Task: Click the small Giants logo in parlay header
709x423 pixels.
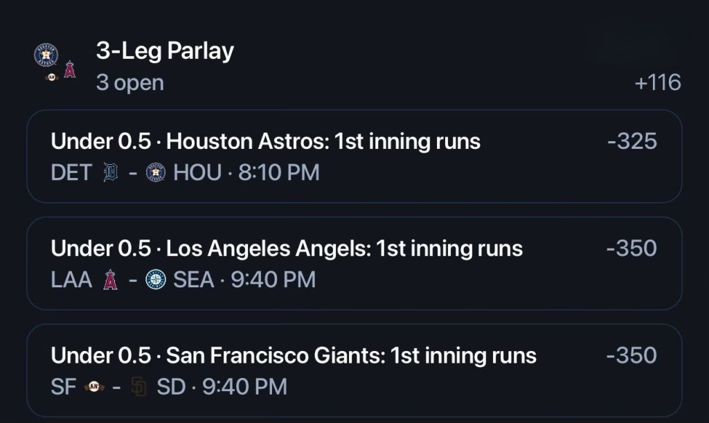Action: (51, 78)
